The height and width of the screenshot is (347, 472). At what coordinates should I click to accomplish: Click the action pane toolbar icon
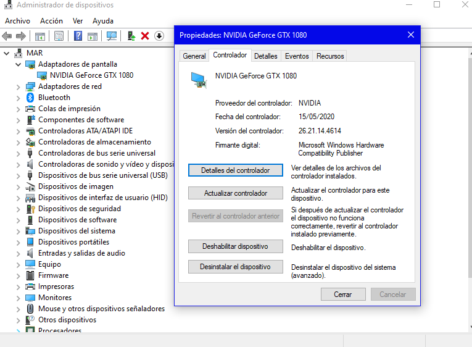pos(93,36)
